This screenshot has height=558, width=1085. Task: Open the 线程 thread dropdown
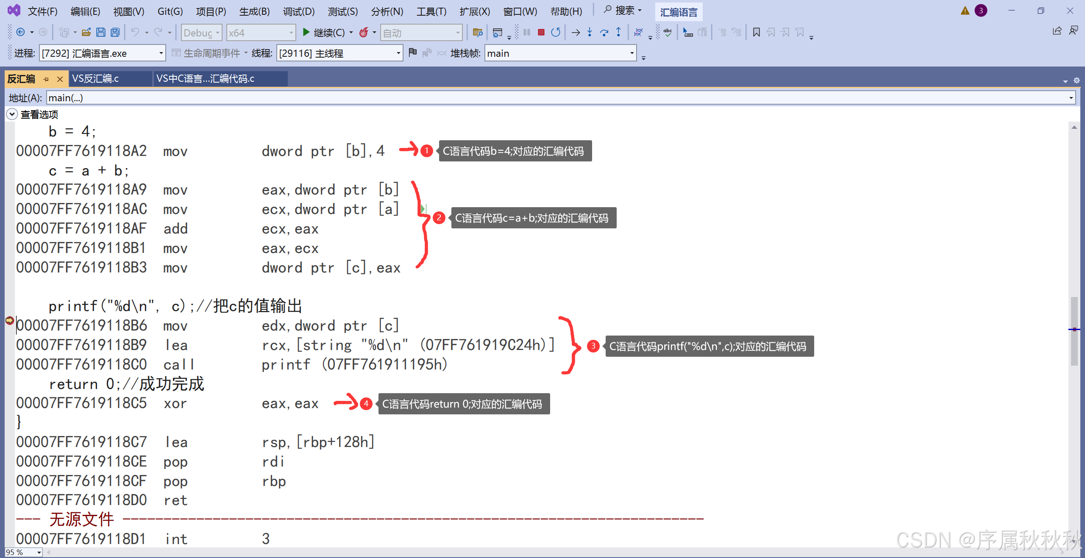click(339, 53)
